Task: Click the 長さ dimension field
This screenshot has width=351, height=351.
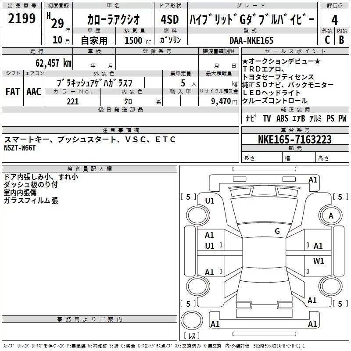Action: click(x=262, y=158)
